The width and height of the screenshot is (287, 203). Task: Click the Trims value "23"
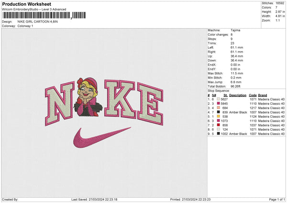[x=232, y=43]
